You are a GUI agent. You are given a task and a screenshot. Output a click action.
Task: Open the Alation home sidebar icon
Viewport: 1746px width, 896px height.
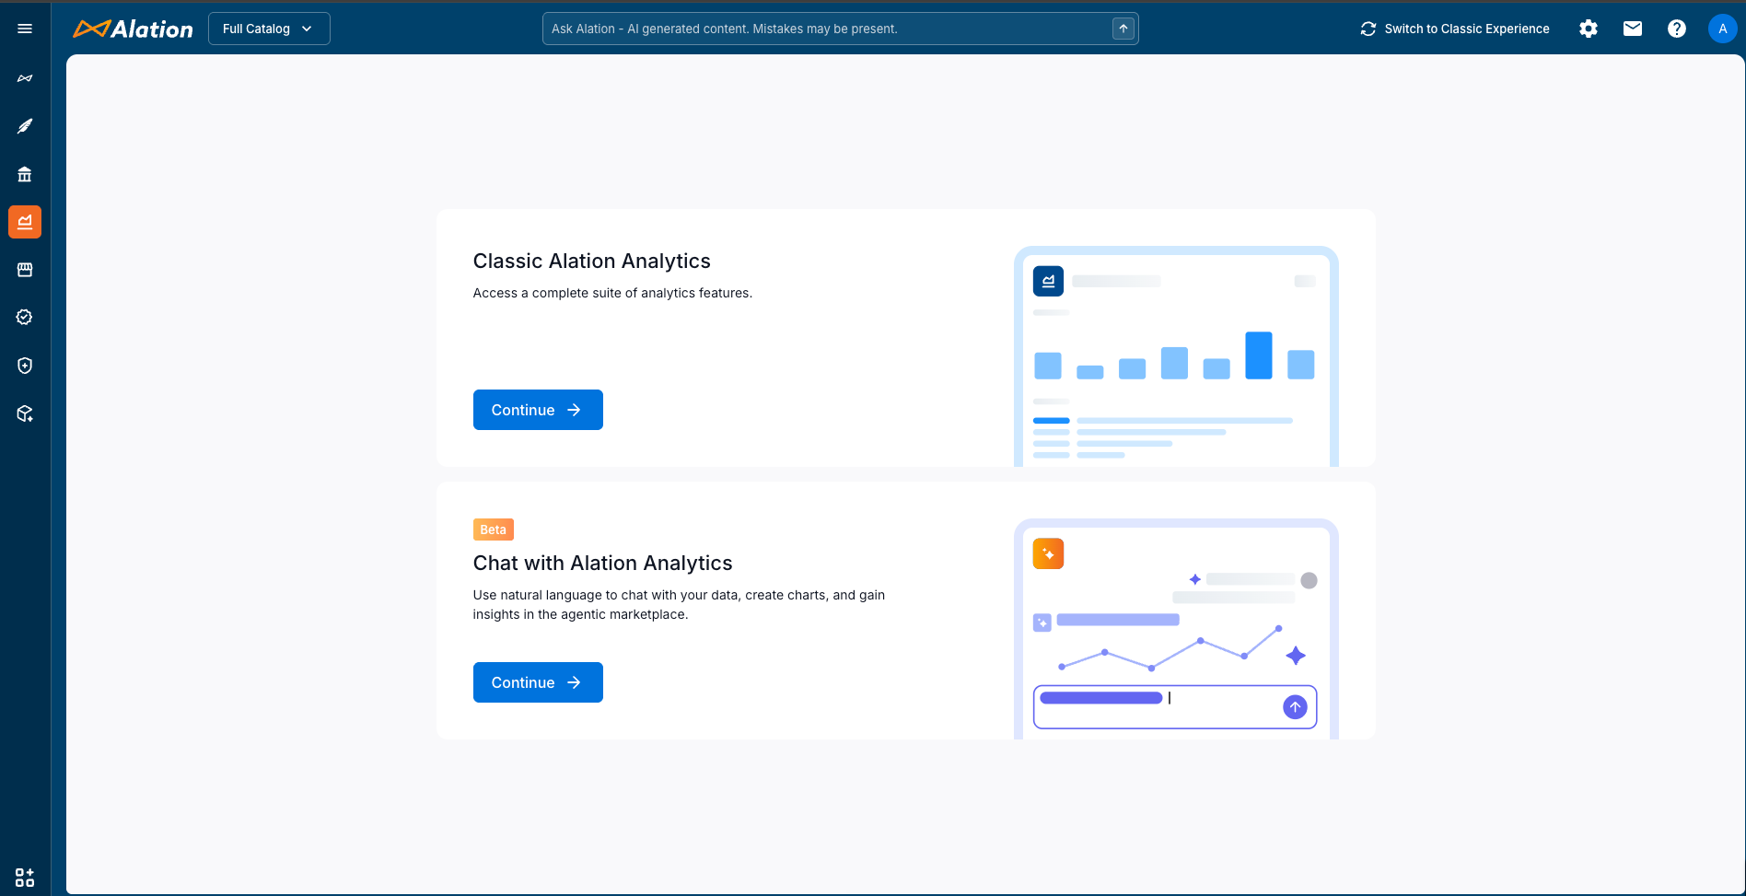click(25, 78)
